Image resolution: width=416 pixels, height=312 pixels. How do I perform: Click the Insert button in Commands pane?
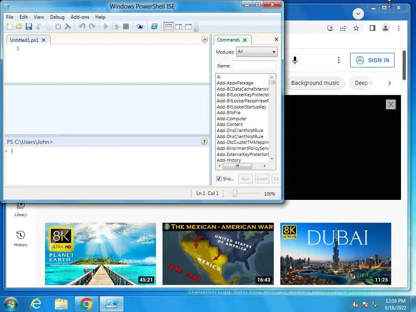pyautogui.click(x=262, y=179)
